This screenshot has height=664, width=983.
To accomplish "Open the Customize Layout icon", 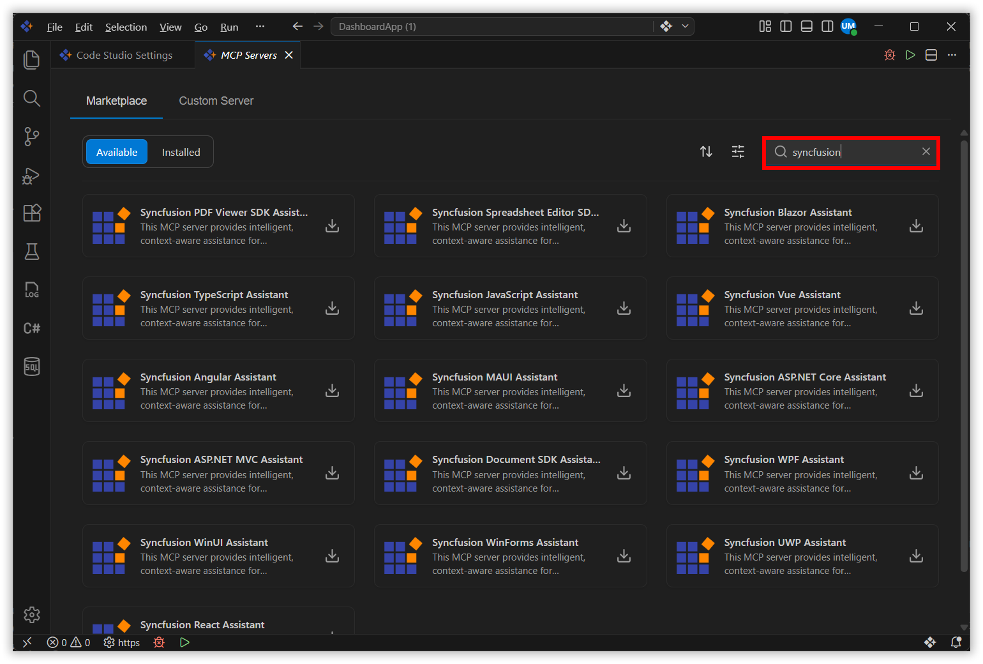I will click(x=765, y=26).
